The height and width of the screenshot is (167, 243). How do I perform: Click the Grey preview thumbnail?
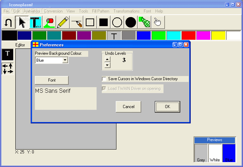(201, 153)
